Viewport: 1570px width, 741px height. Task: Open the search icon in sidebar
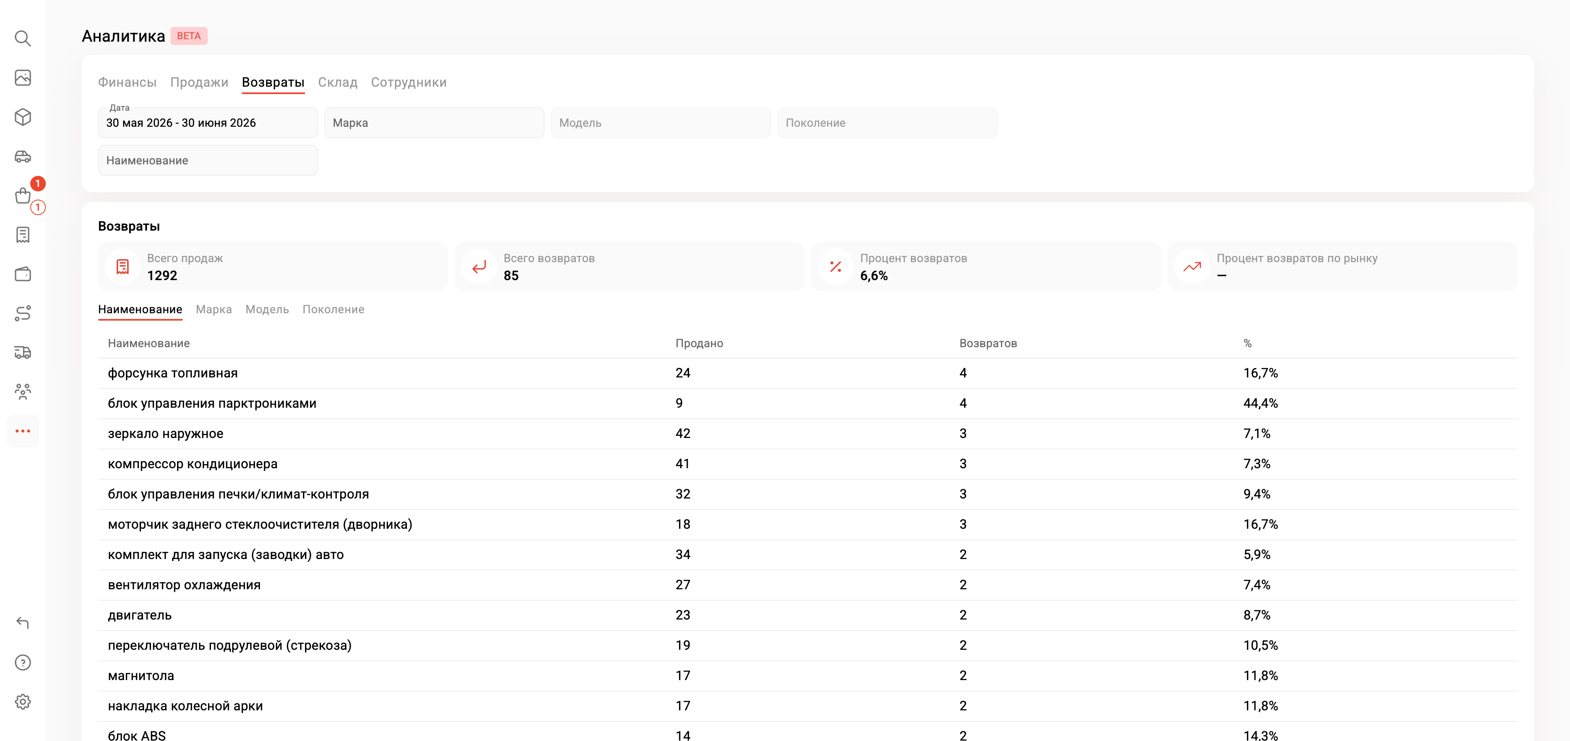(x=22, y=38)
